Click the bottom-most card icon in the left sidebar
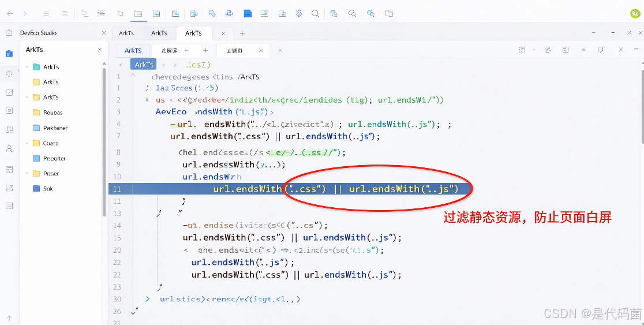Viewport: 644px width, 325px height. [9, 206]
